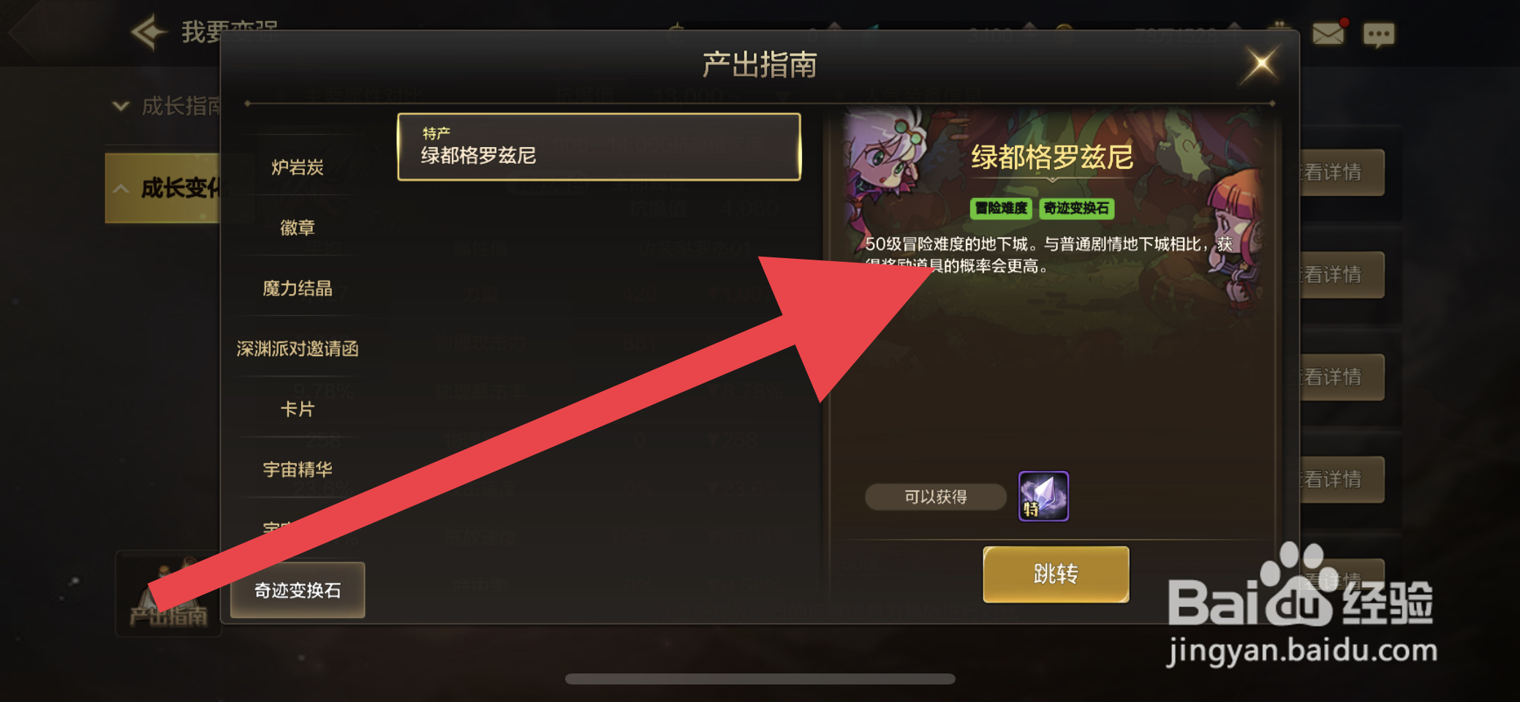The image size is (1520, 702).
Task: Select the 奇迹变换石 category
Action: tap(298, 590)
